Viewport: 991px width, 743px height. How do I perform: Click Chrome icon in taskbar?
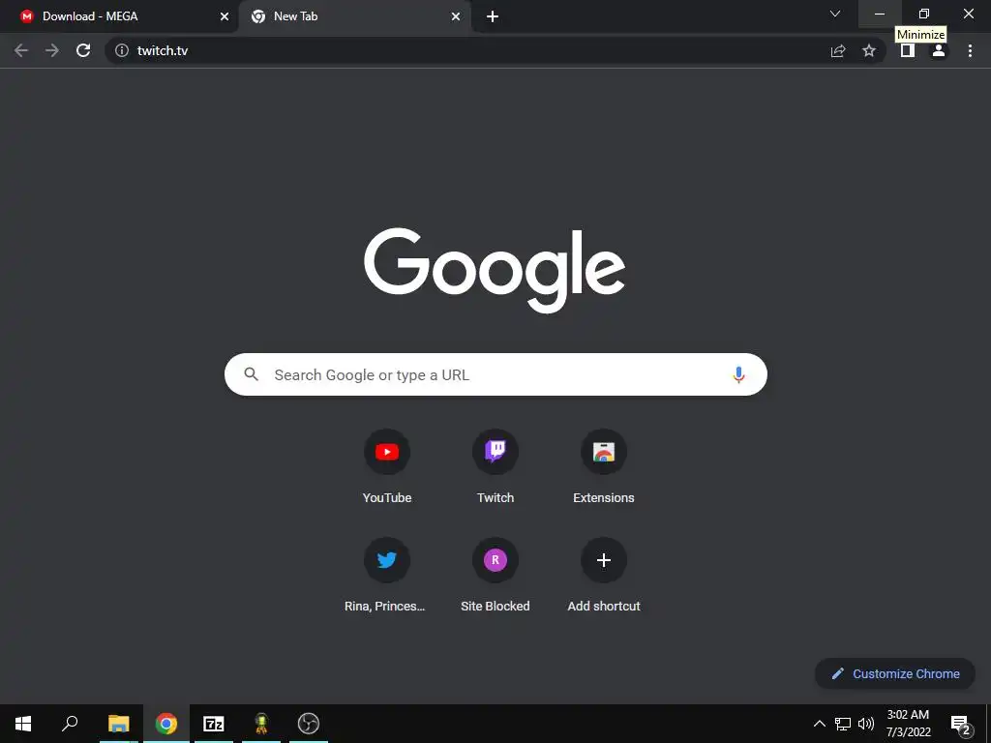[x=166, y=724]
